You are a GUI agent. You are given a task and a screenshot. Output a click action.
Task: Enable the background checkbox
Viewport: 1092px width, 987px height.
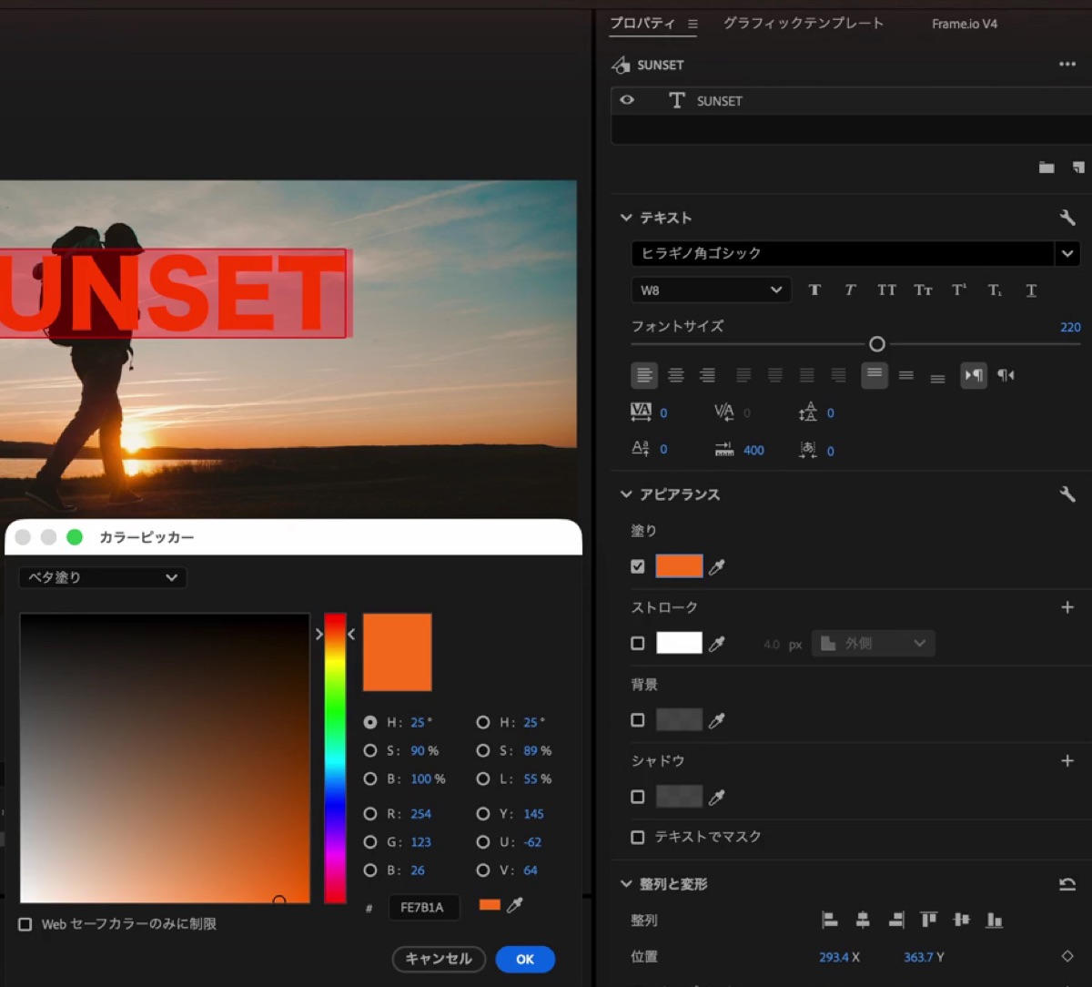(x=638, y=720)
